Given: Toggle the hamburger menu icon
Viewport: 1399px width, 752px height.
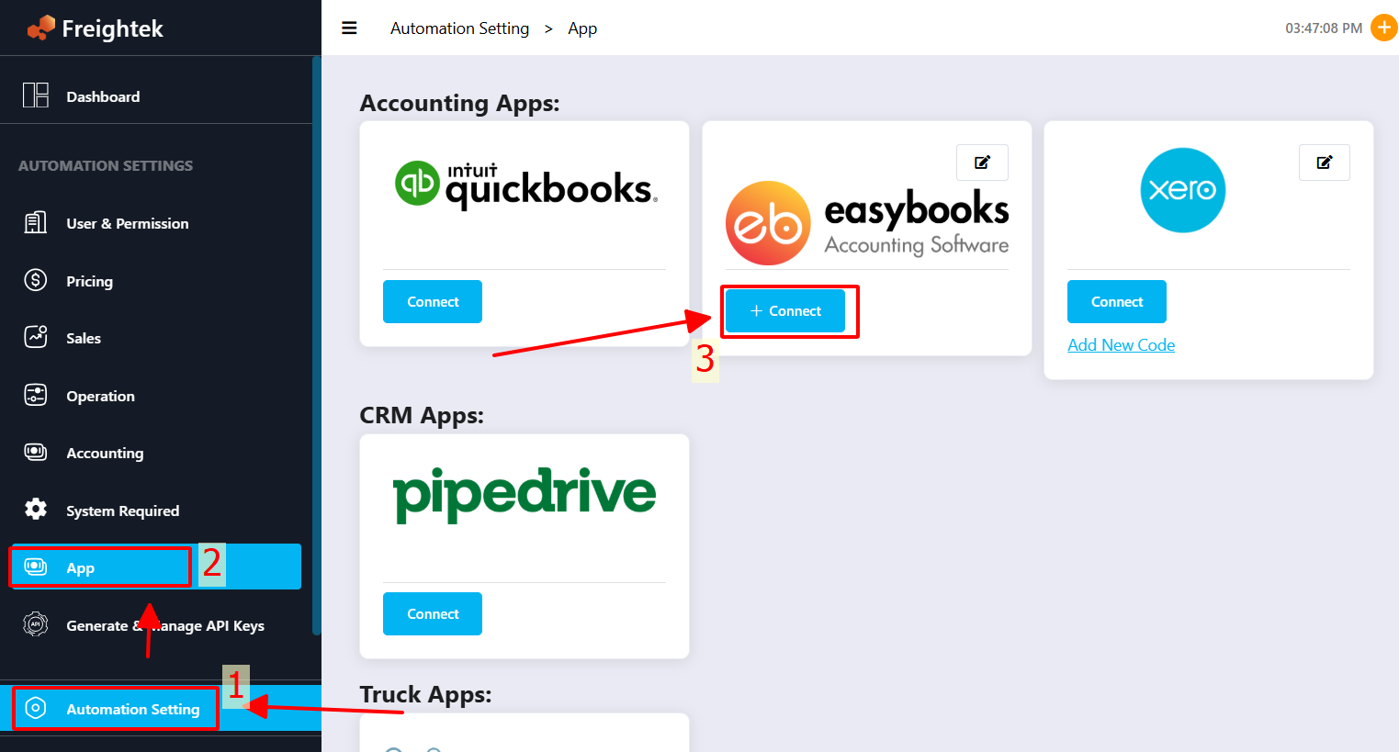Looking at the screenshot, I should click(349, 28).
